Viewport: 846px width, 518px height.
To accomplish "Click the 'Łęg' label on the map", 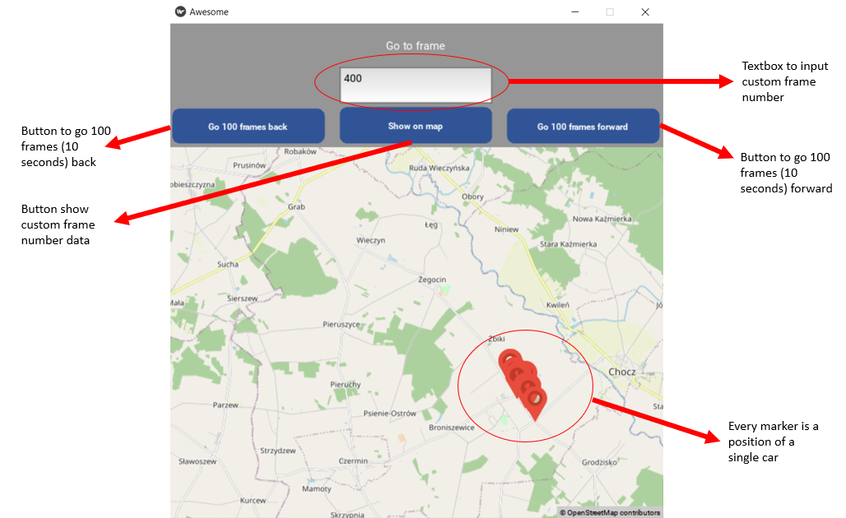I will [431, 224].
